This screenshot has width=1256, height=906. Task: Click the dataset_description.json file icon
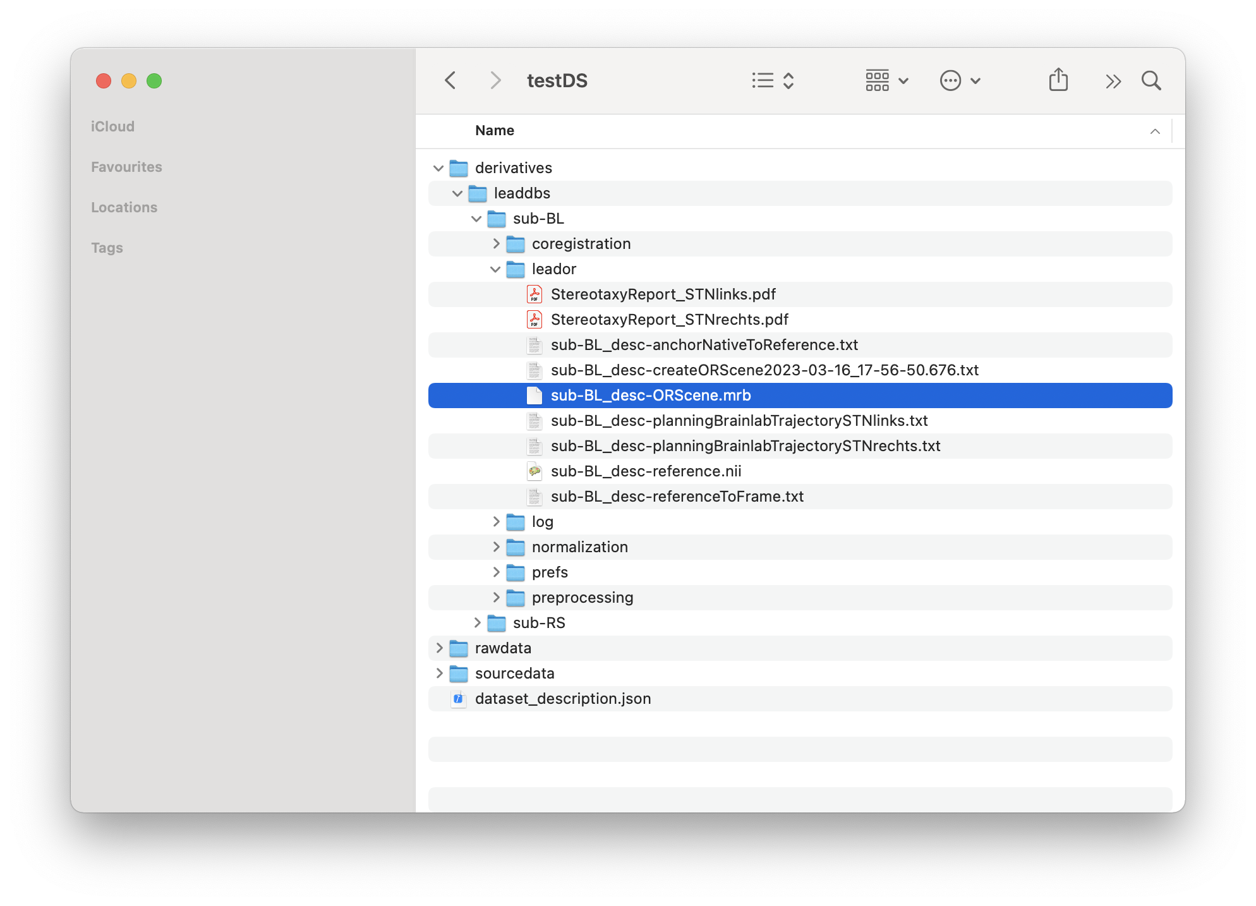(x=459, y=699)
